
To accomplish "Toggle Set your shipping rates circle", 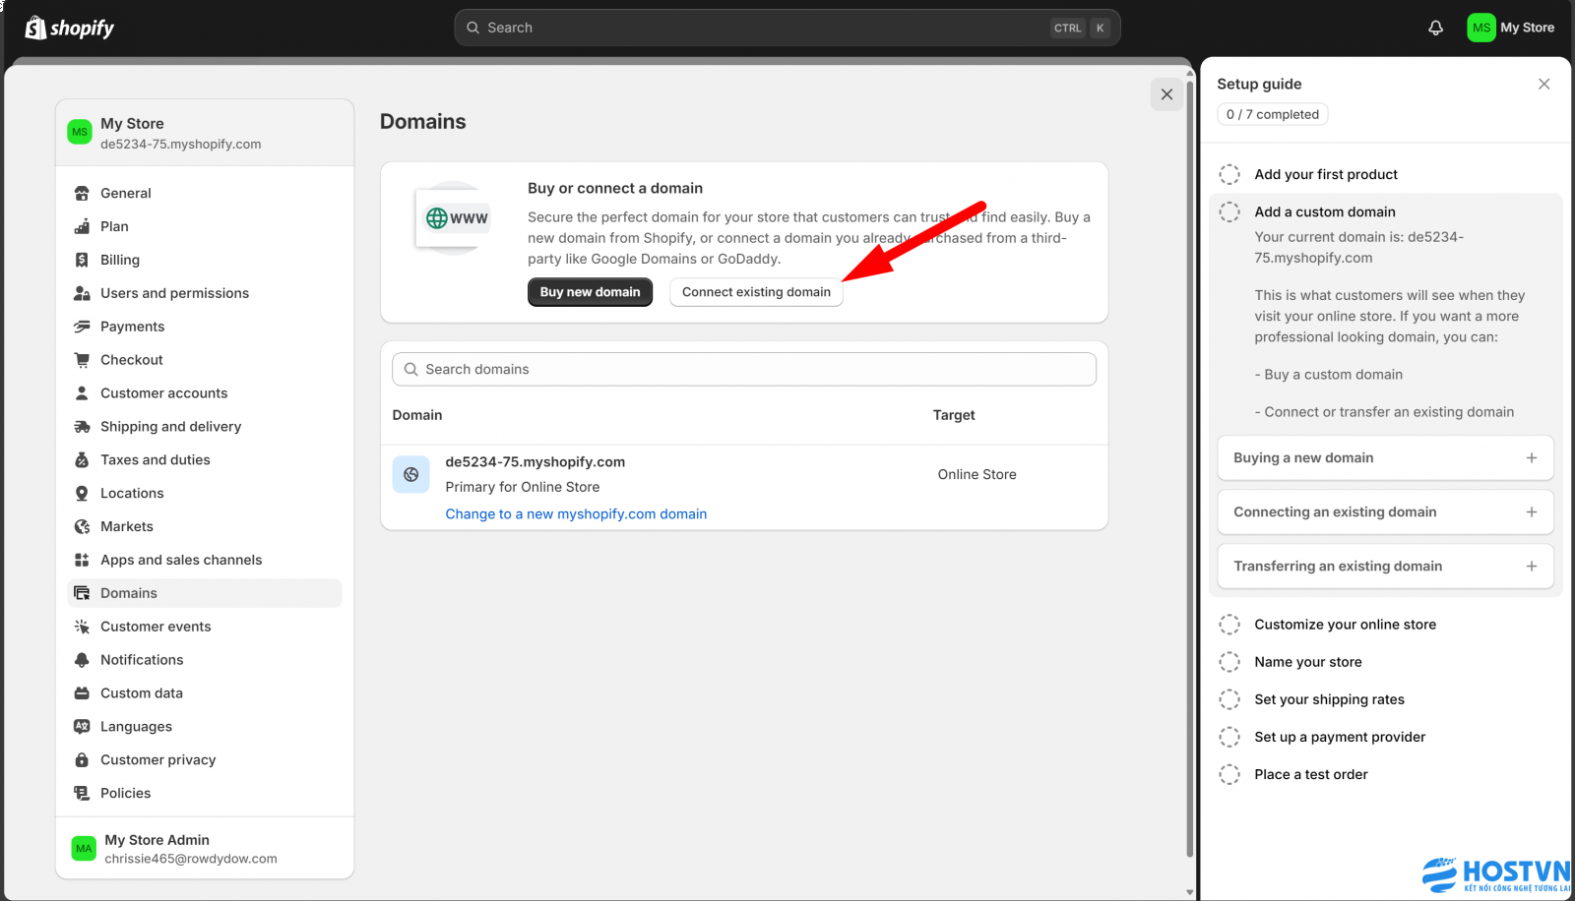I will point(1229,699).
